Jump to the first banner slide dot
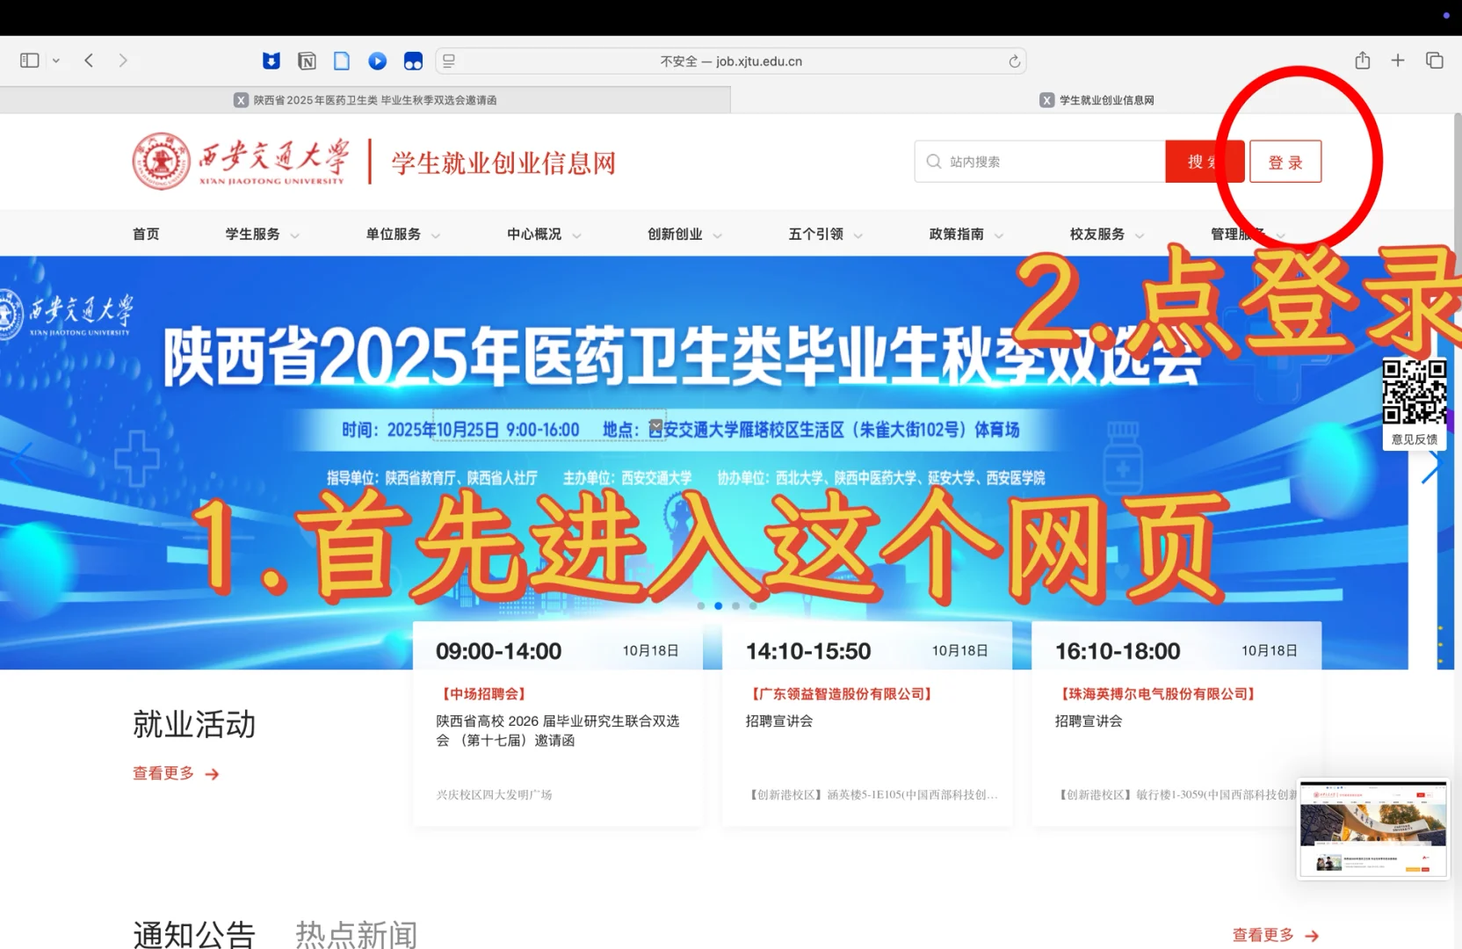 [700, 605]
